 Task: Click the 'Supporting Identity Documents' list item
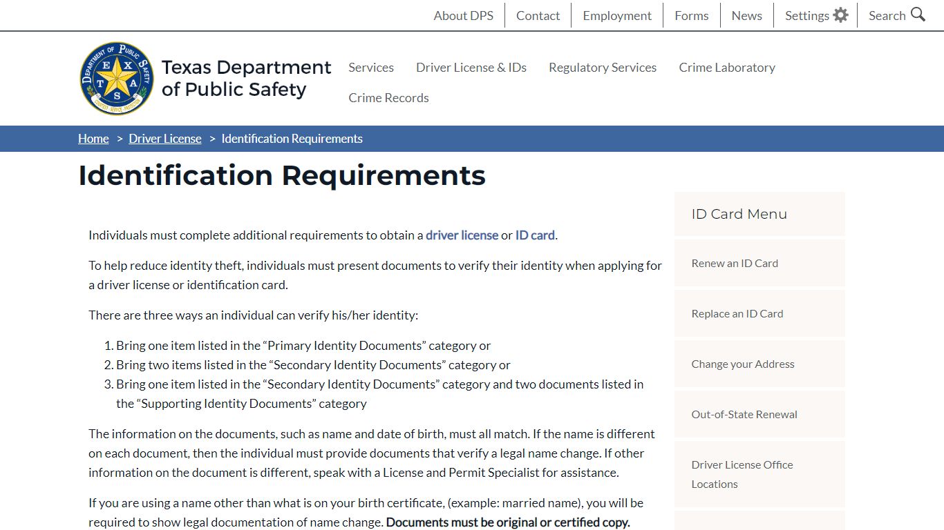point(379,393)
